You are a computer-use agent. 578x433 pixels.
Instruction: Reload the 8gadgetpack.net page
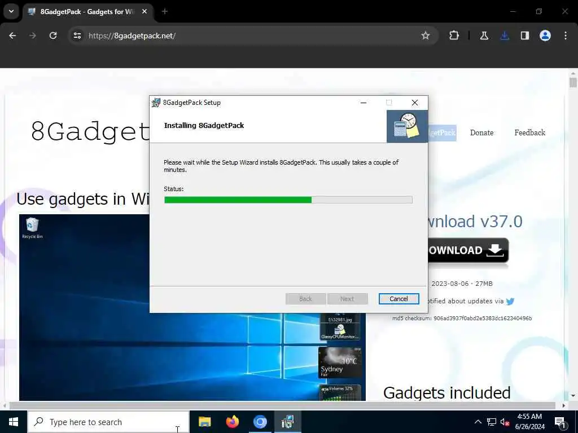(x=53, y=36)
